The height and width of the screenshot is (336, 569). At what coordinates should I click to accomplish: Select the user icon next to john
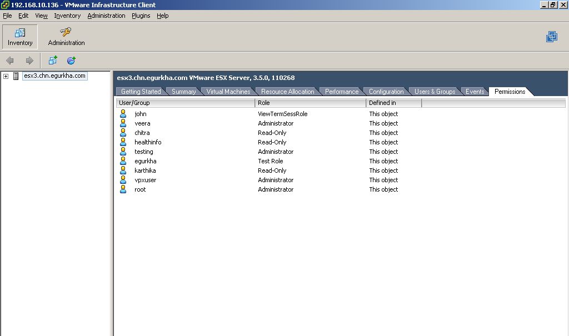click(123, 113)
